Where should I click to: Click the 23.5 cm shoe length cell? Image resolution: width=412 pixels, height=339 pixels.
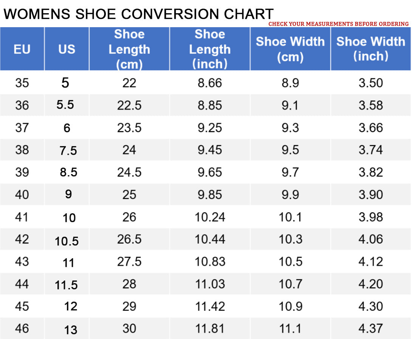point(129,128)
